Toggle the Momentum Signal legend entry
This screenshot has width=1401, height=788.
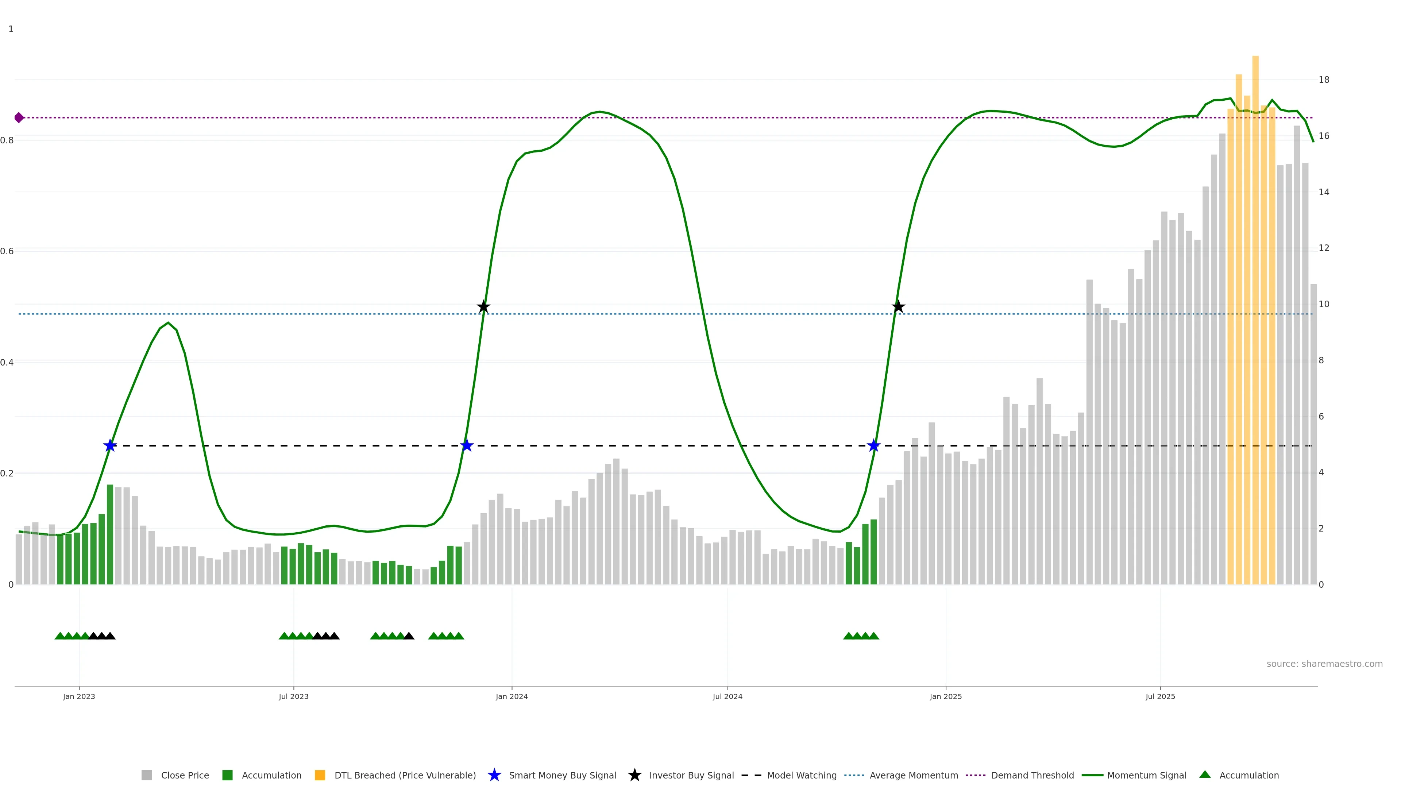pyautogui.click(x=1146, y=776)
